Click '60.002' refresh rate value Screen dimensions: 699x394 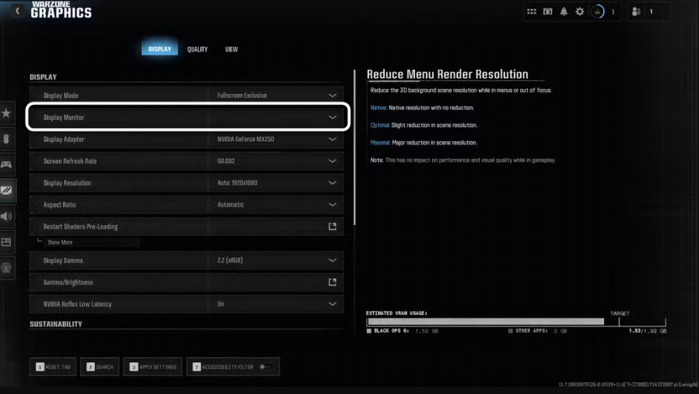pos(226,161)
